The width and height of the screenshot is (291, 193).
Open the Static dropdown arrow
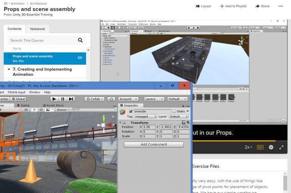click(x=188, y=111)
